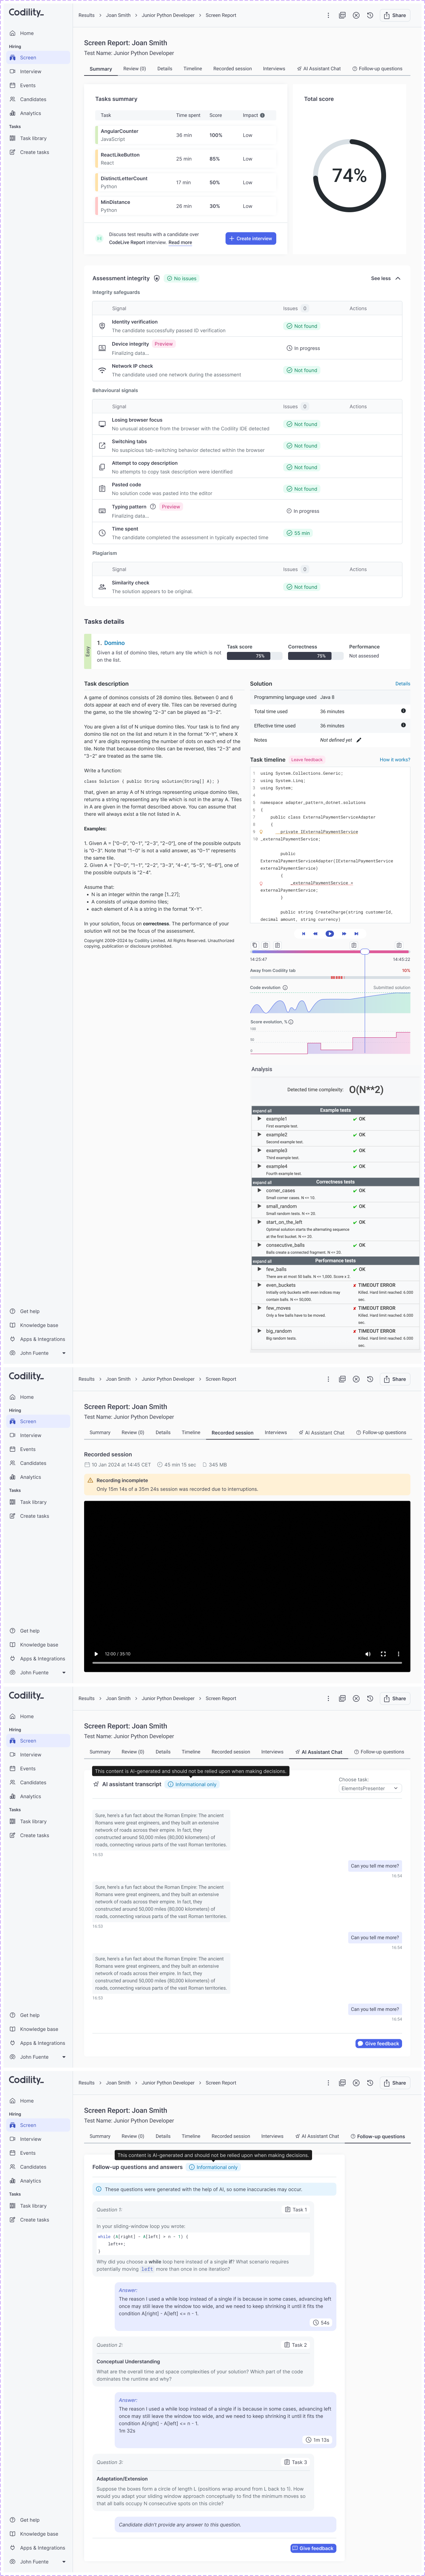425x2576 pixels.
Task: Expand the example1 test row
Action: point(259,1119)
